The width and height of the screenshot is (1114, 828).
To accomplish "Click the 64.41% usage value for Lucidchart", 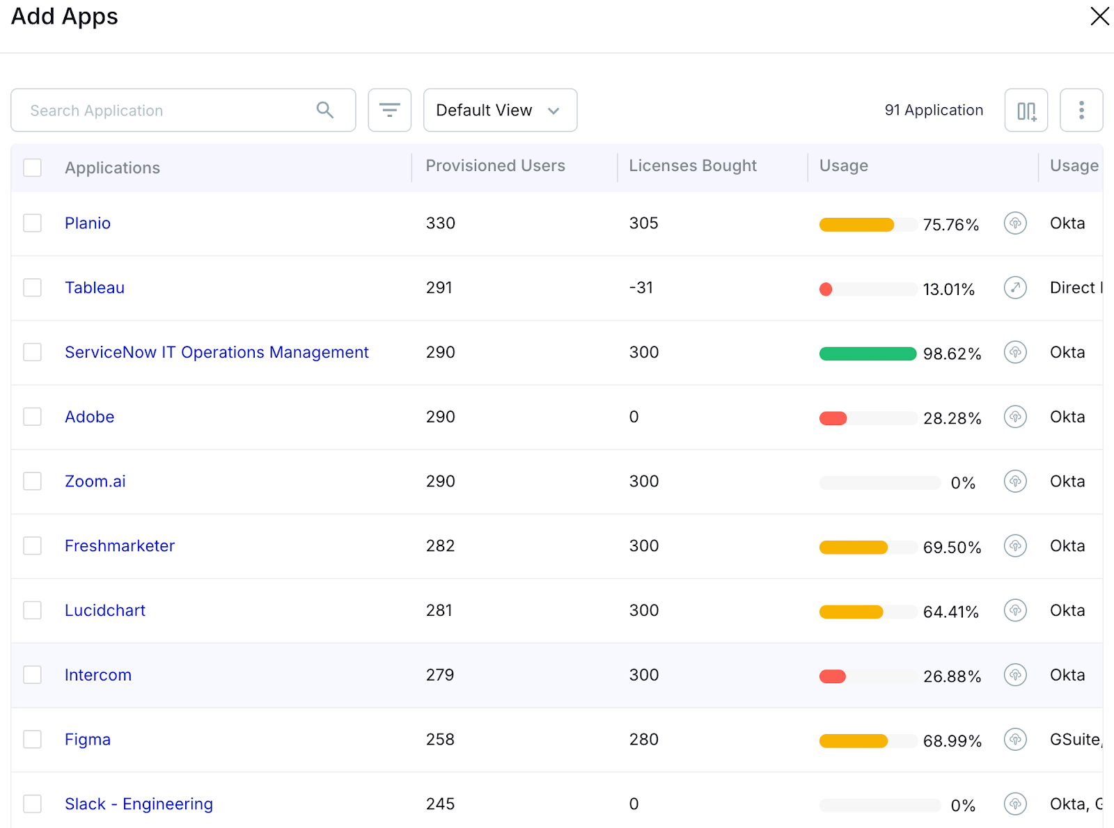I will 950,612.
